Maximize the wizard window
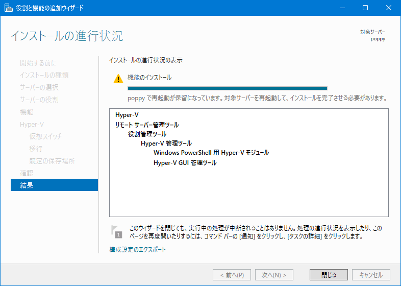Image resolution: width=401 pixels, height=286 pixels. click(x=365, y=8)
